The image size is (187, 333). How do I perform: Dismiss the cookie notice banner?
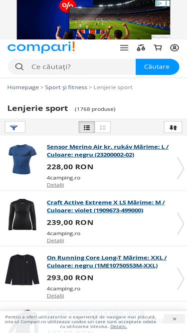click(175, 319)
